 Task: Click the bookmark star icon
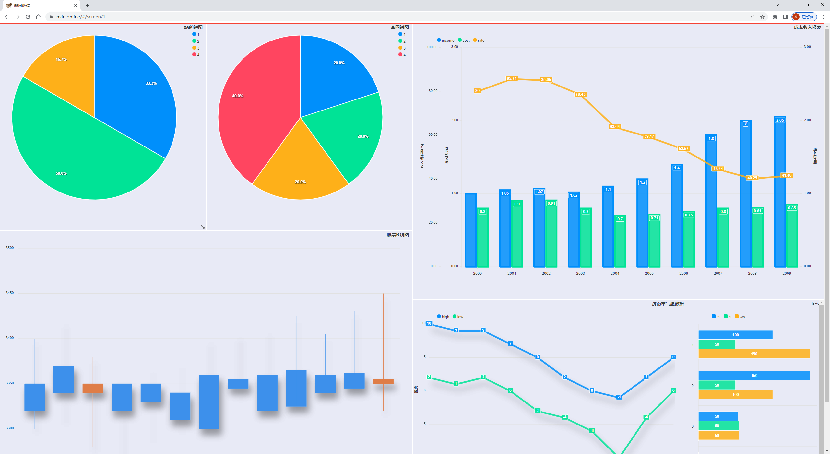[762, 17]
